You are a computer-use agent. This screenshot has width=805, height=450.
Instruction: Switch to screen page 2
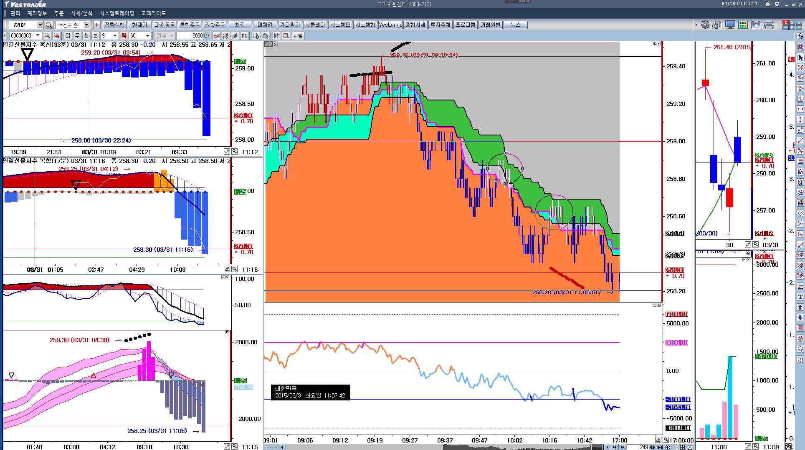click(x=792, y=22)
